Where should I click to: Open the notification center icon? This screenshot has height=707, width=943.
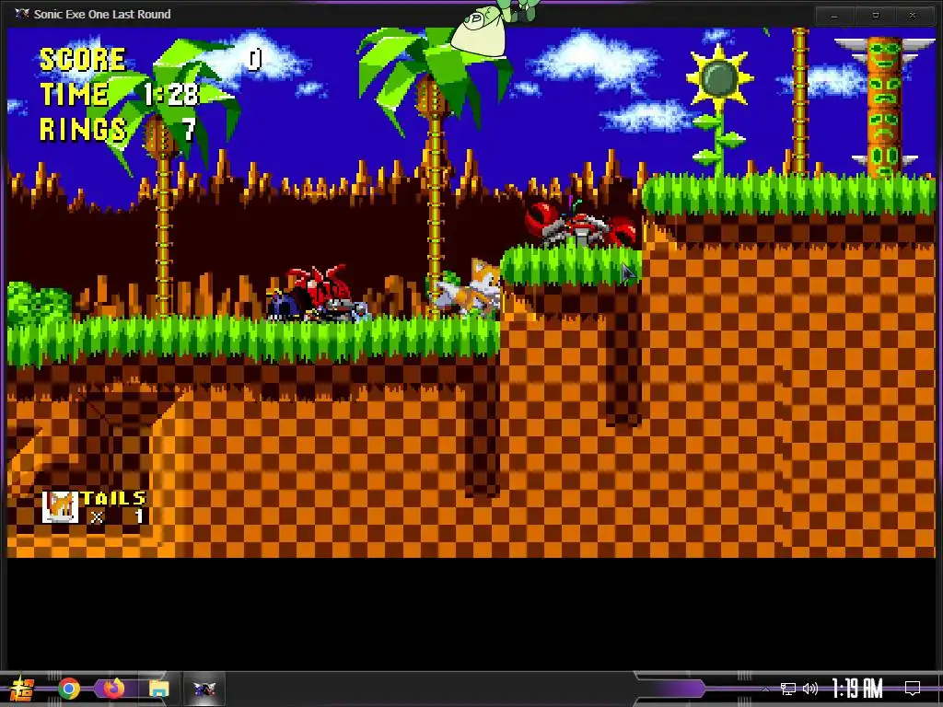[913, 689]
